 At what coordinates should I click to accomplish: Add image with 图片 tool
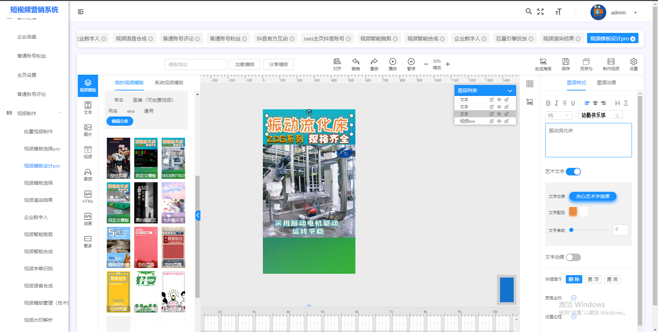[x=88, y=130]
